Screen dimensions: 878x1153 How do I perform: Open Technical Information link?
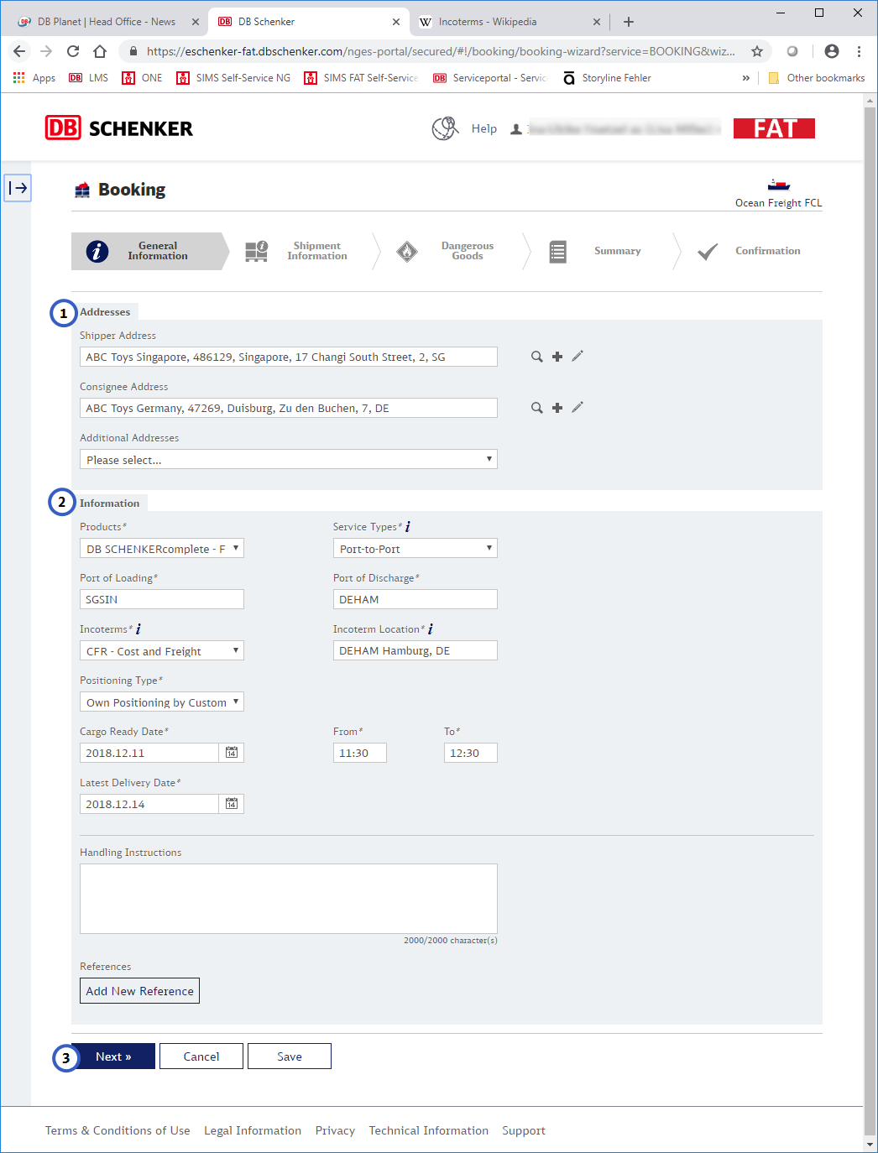[428, 1130]
